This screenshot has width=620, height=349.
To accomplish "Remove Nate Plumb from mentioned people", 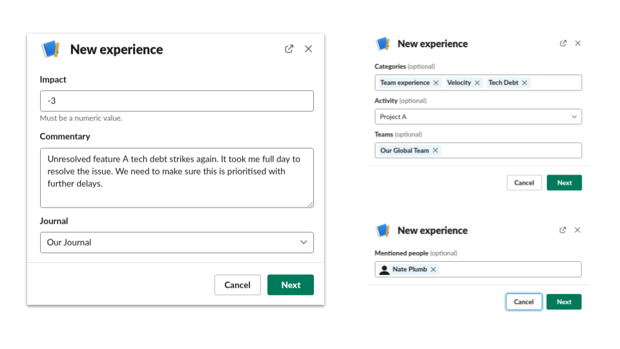I will (x=433, y=270).
